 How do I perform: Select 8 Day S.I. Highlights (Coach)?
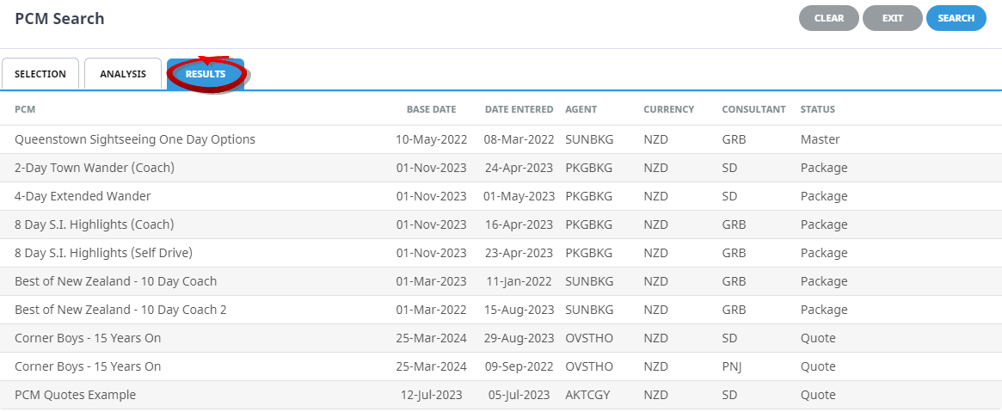[501, 224]
